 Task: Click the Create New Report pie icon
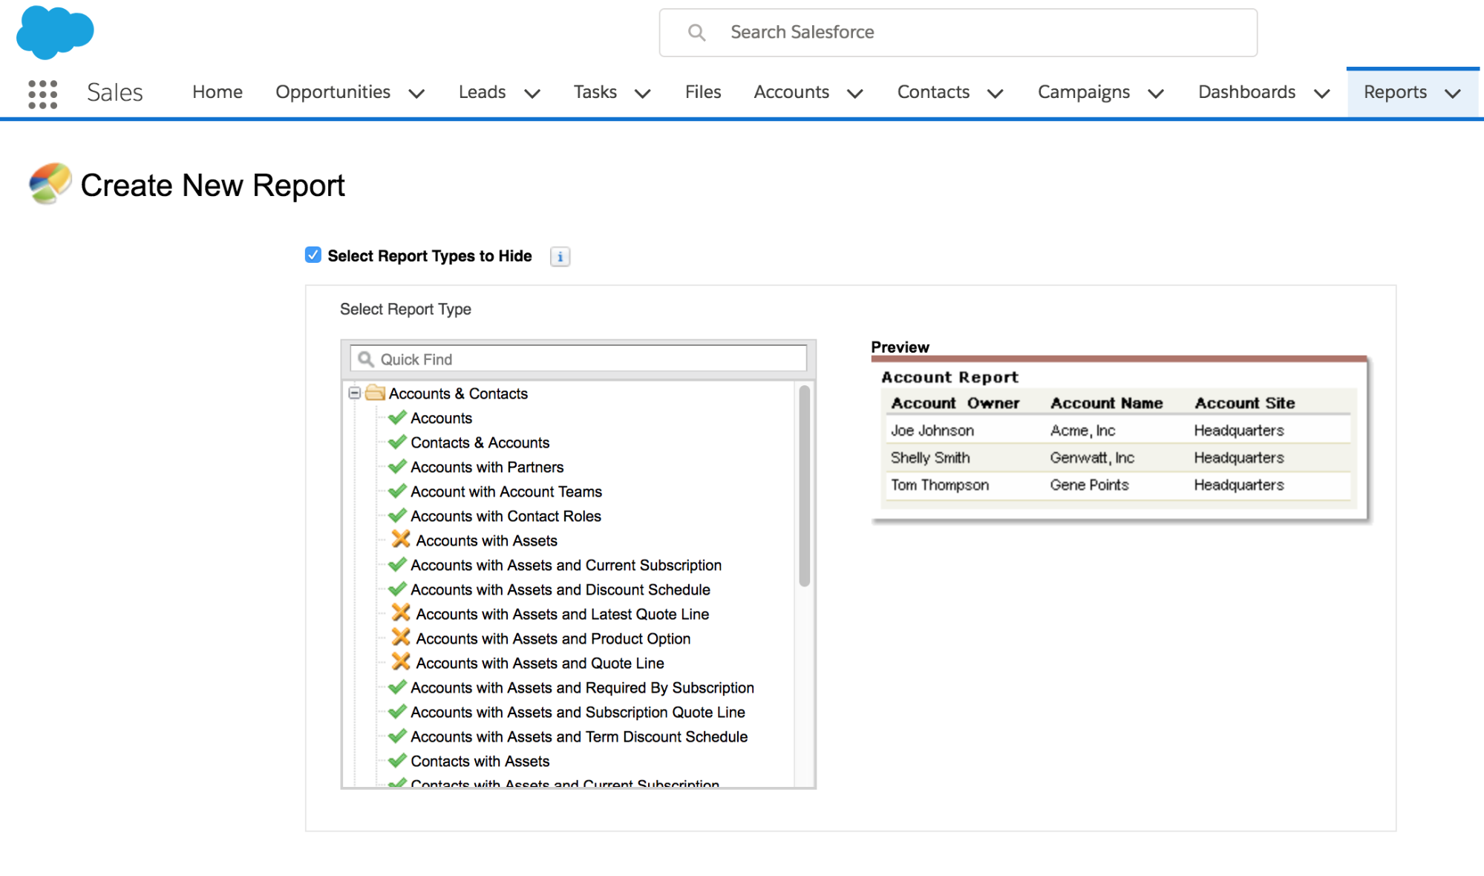coord(50,183)
